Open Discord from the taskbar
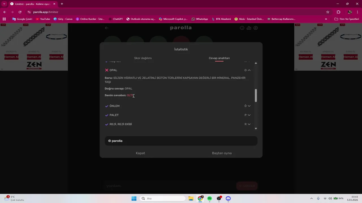 tap(228, 198)
